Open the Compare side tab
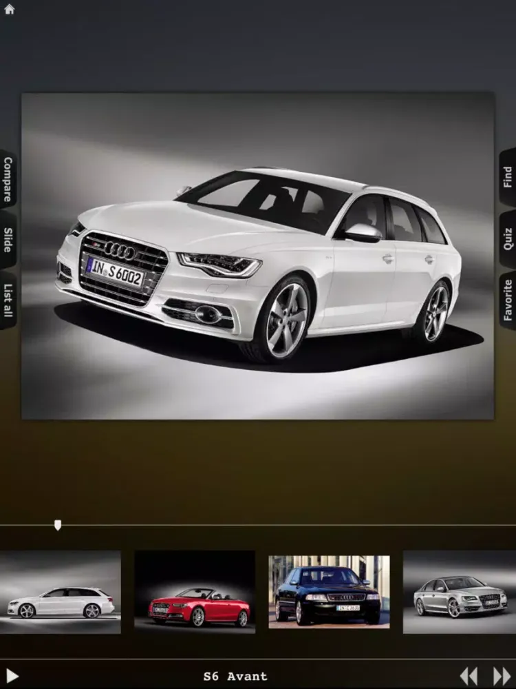Image resolution: width=516 pixels, height=689 pixels. pyautogui.click(x=8, y=179)
